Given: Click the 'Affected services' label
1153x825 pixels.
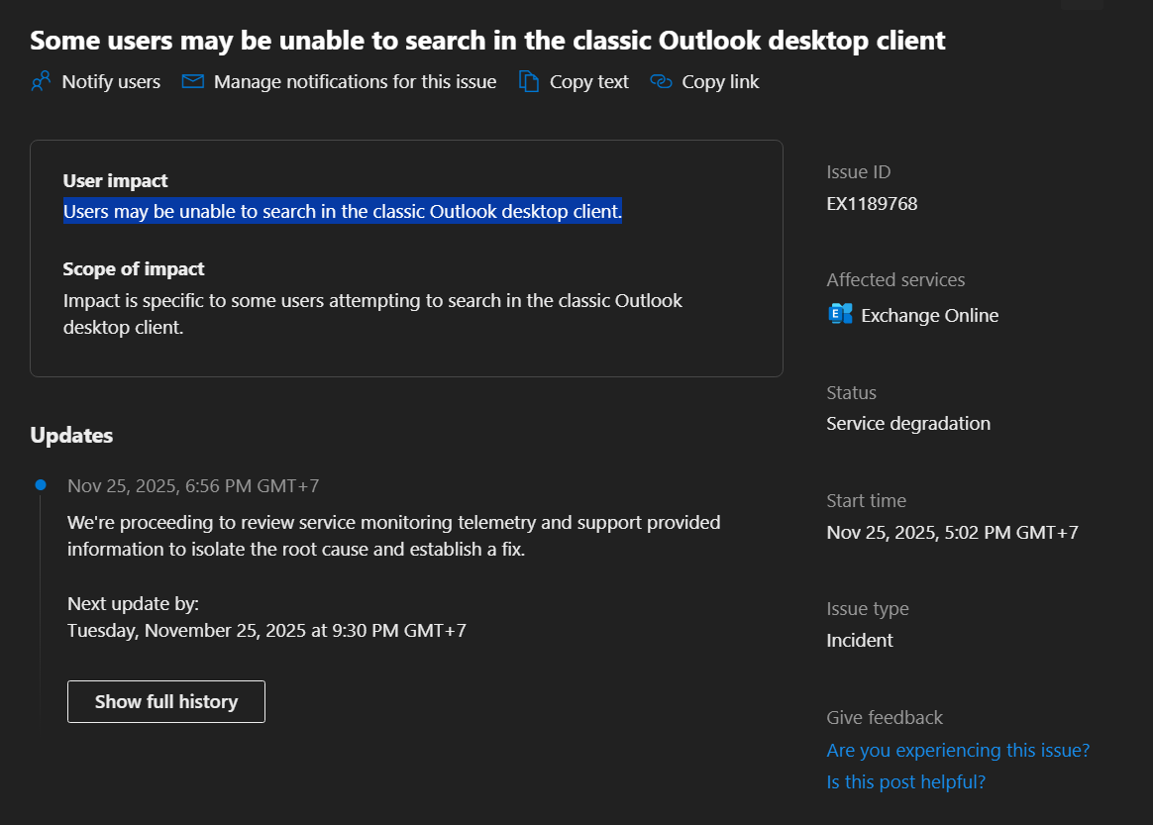Looking at the screenshot, I should pos(895,280).
